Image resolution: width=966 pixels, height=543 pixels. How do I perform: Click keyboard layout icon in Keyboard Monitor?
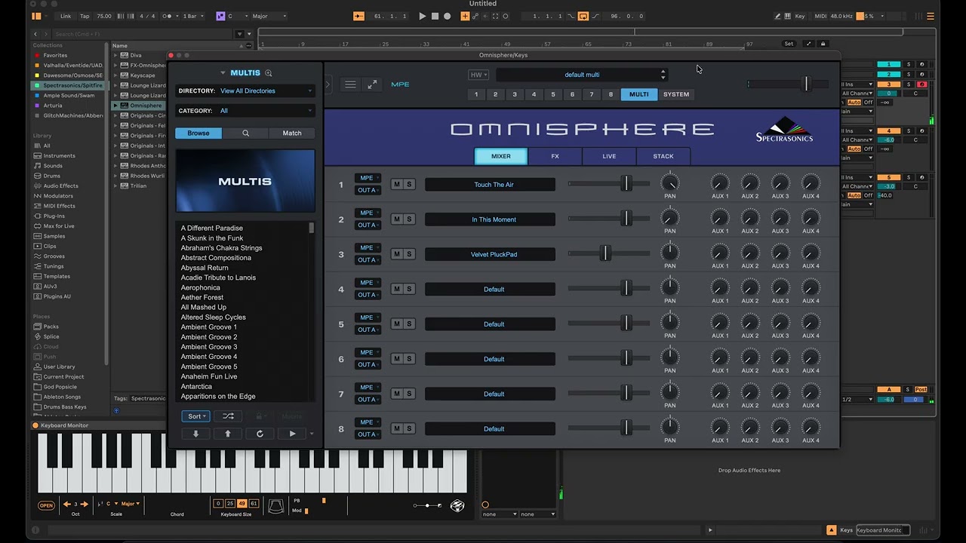[275, 506]
